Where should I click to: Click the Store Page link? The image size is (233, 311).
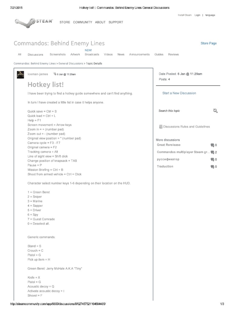pos(208,43)
